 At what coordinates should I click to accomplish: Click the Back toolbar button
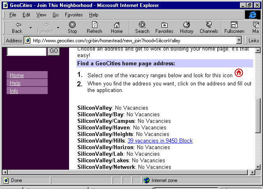[17, 28]
